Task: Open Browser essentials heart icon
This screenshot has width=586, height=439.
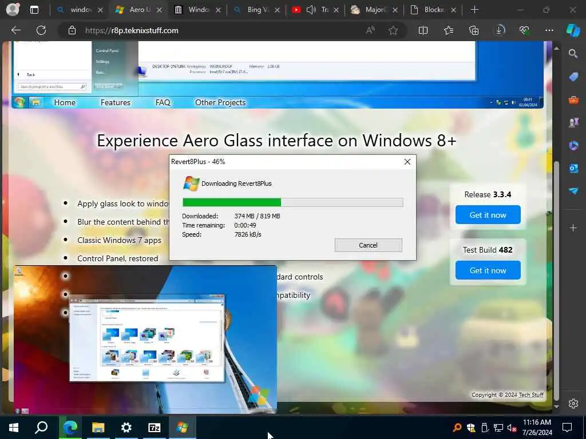Action: click(524, 30)
